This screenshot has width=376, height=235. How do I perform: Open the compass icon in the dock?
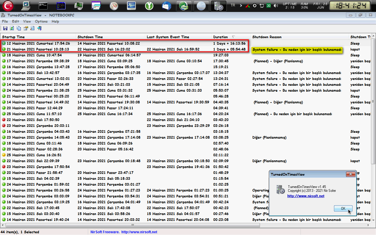pyautogui.click(x=114, y=6)
